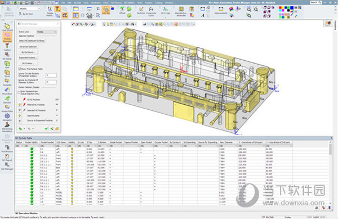Click the green checkmark OK icon

click(46, 128)
